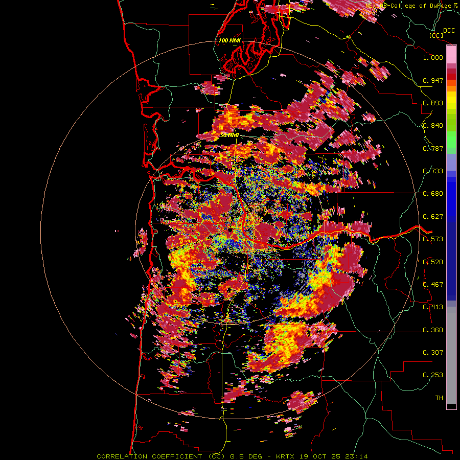This screenshot has width=460, height=460.
Task: Pick the lavender color bar segment
Action: 451,162
